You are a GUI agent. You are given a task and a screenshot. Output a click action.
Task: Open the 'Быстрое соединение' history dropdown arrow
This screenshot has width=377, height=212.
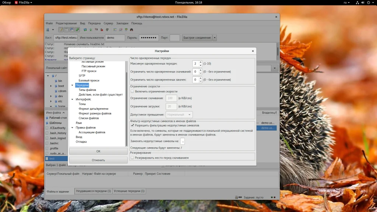pyautogui.click(x=215, y=38)
